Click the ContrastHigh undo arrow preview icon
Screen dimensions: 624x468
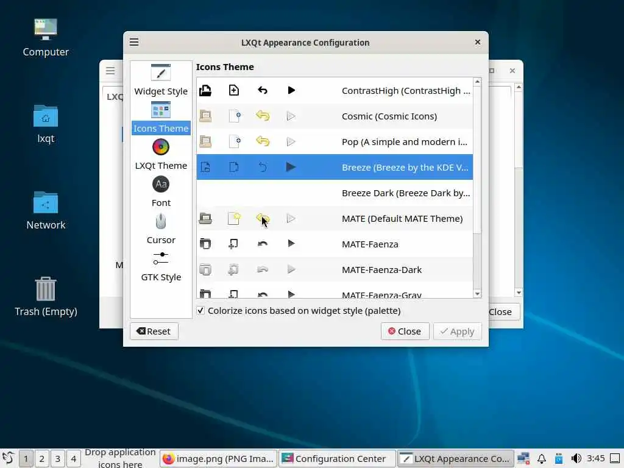pos(263,90)
